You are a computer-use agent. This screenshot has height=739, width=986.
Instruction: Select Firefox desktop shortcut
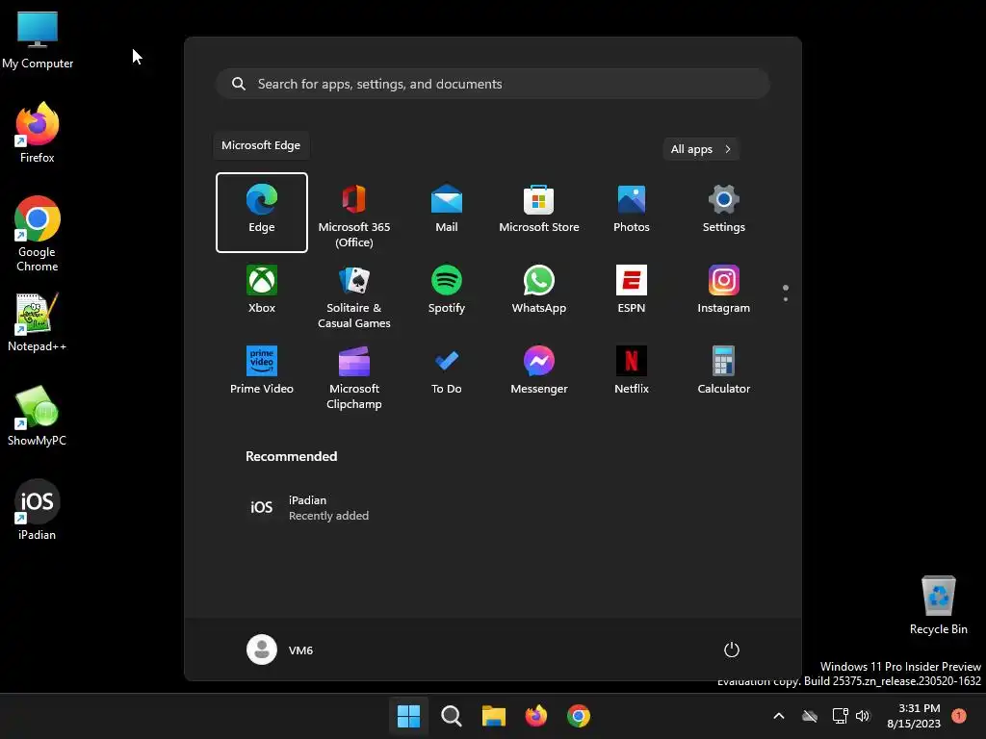[38, 133]
